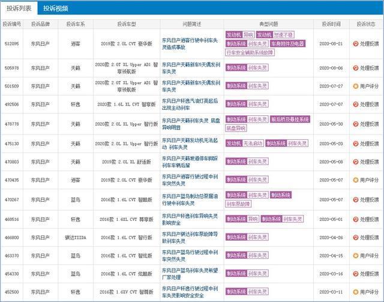Click the 典型问题 column header
Viewport: 384px width, 302px height.
coord(269,24)
